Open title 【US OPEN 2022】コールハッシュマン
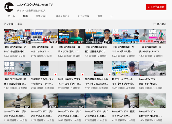Image resolution: width=172 pixels, height=124 pixels. (42, 49)
